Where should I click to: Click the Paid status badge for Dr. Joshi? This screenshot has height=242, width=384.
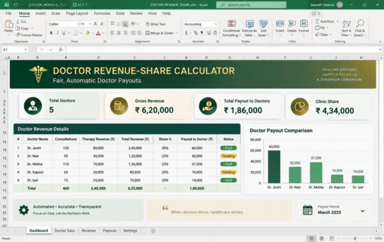tap(228, 148)
